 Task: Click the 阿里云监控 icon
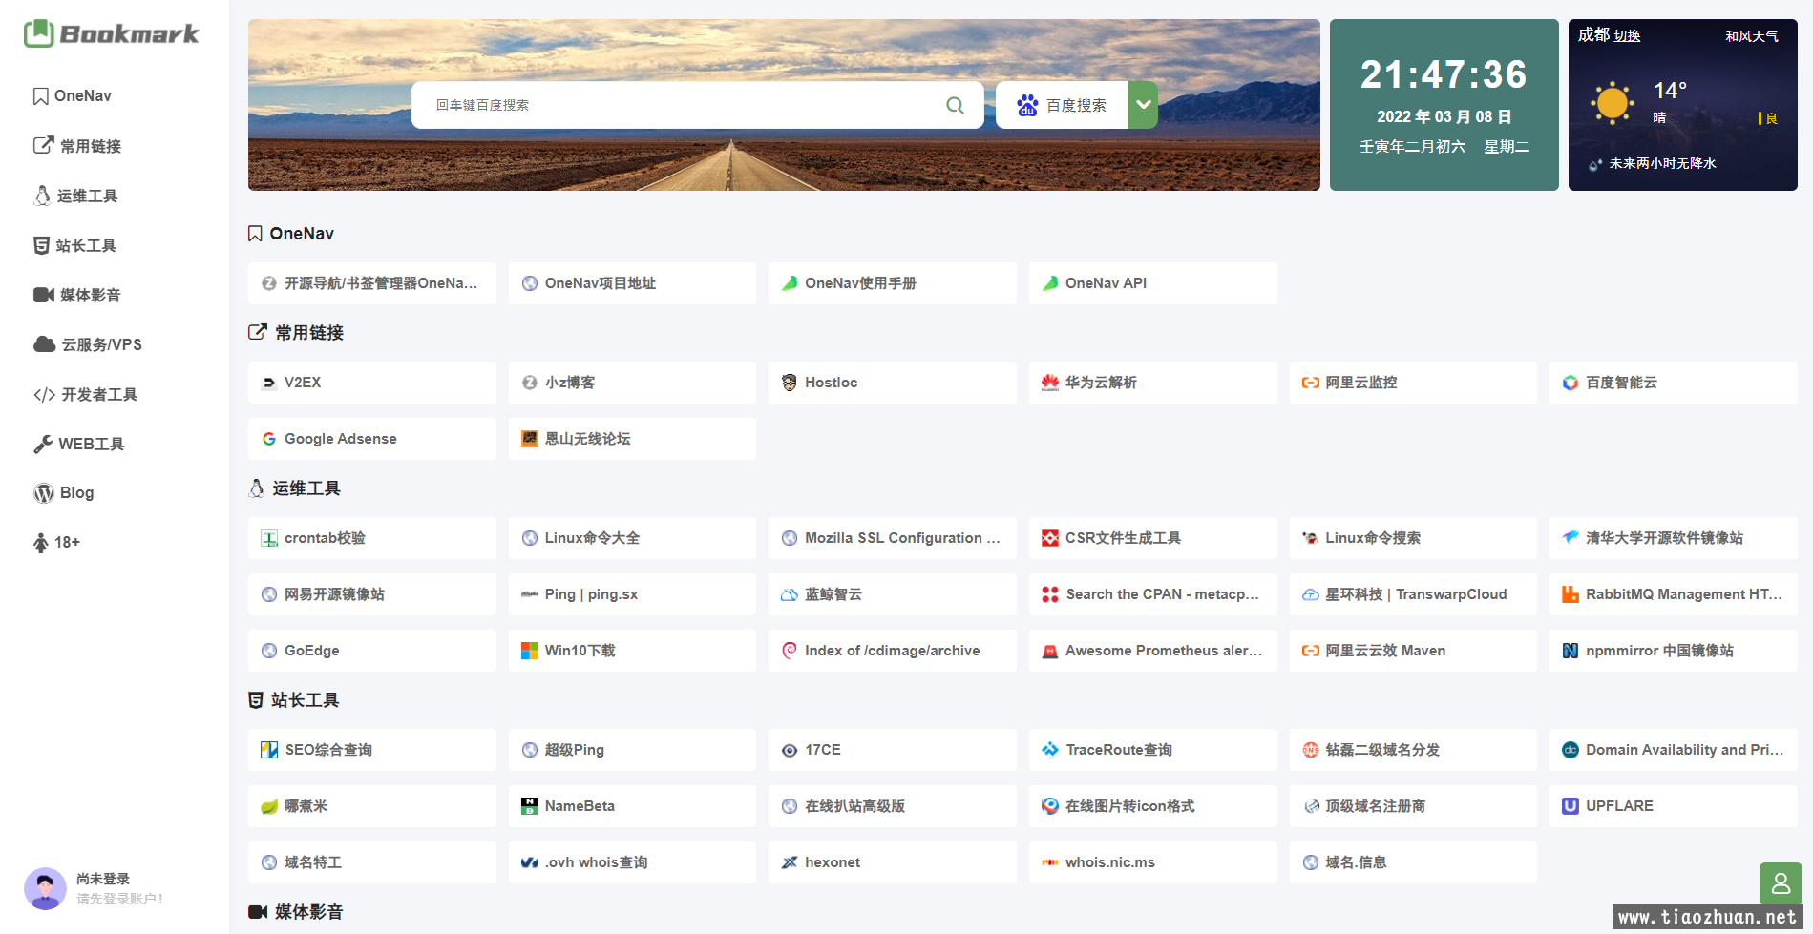(x=1311, y=383)
